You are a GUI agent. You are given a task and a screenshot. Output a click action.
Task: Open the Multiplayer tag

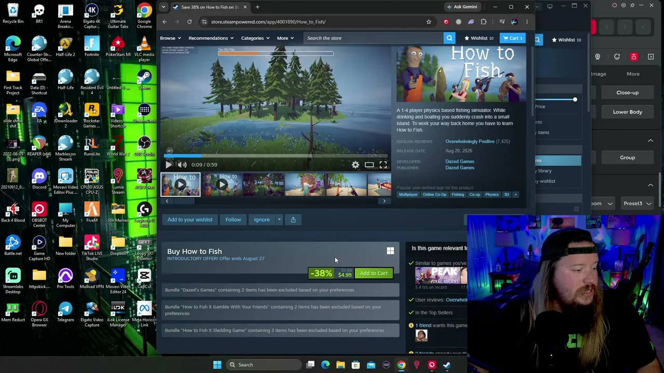tap(408, 195)
